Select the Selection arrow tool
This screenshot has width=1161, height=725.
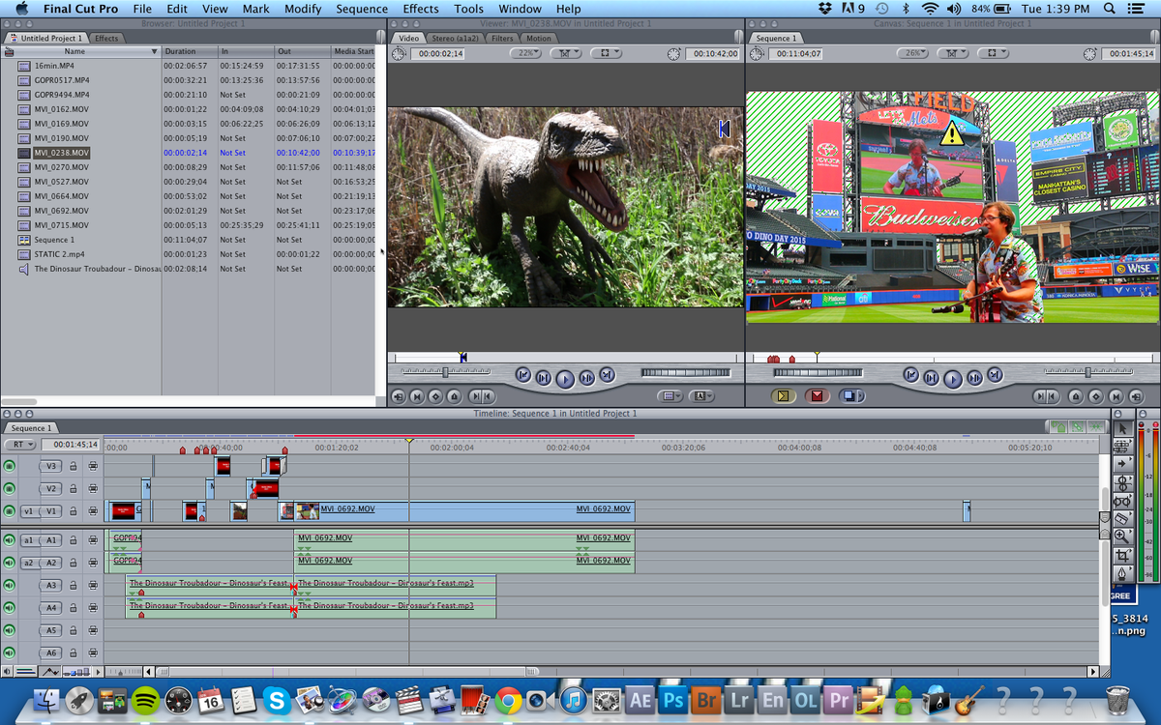(x=1122, y=428)
